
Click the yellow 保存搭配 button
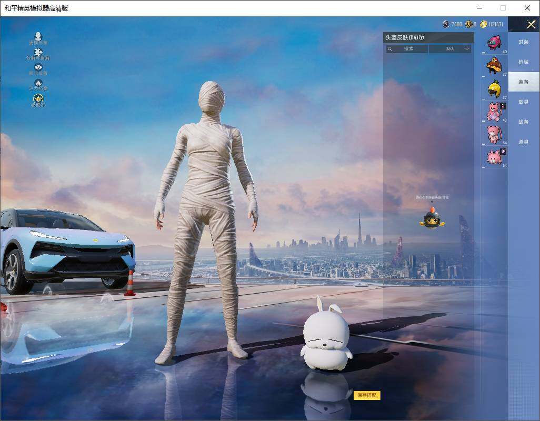pos(367,395)
